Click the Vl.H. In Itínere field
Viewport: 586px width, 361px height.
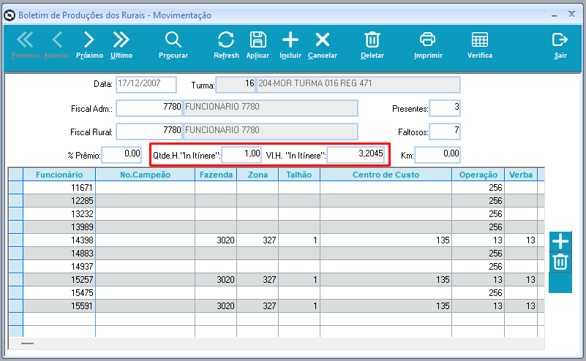point(356,154)
